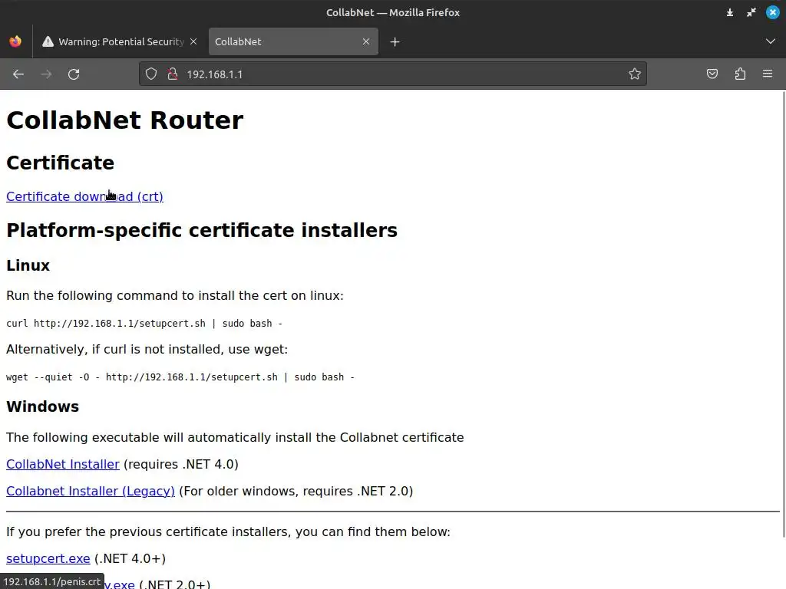Click the Certificate section heading

point(60,163)
